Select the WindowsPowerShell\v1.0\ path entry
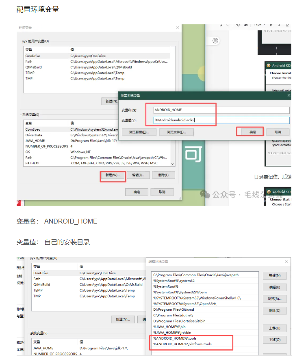Screen dimensions: 308x357 point(205,298)
